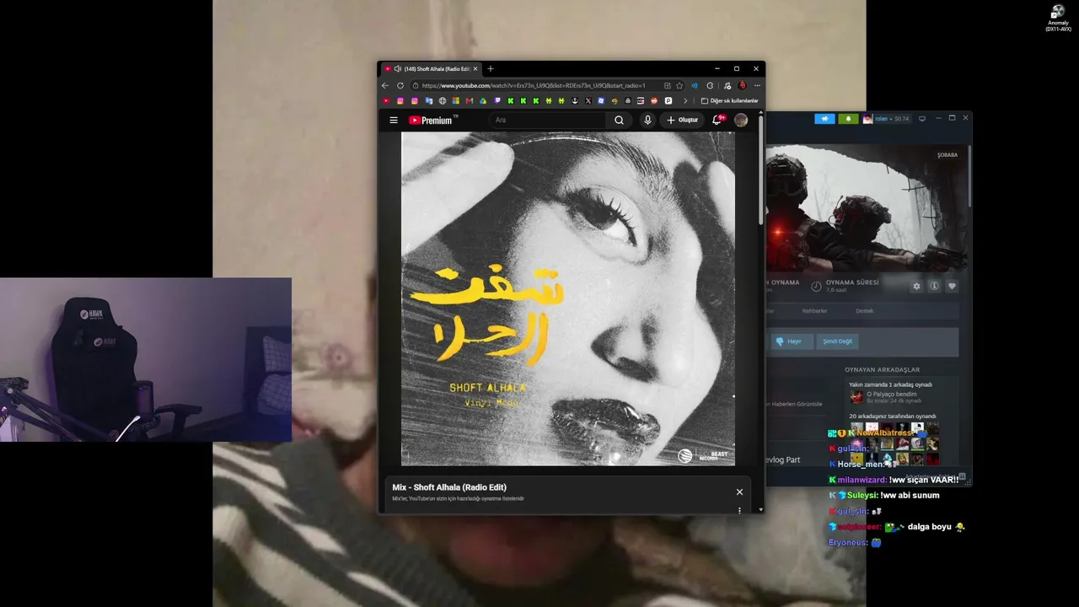Open the first YouTube bookmark in bookmarks bar
The height and width of the screenshot is (607, 1079).
[x=386, y=101]
